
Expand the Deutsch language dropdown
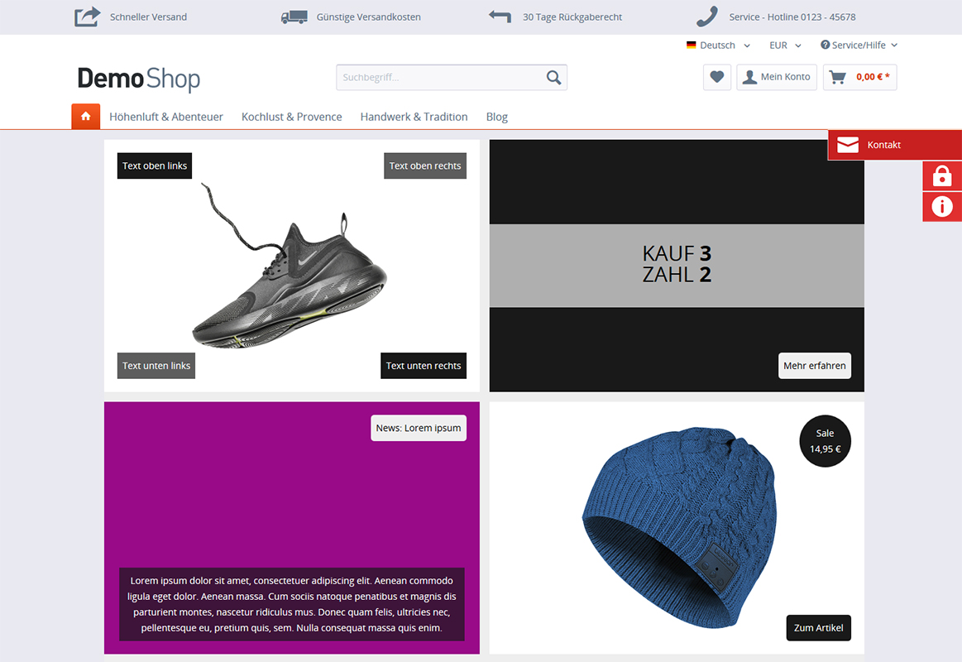tap(718, 45)
